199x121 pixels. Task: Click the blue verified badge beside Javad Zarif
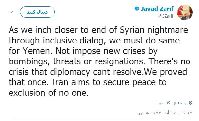[137, 9]
